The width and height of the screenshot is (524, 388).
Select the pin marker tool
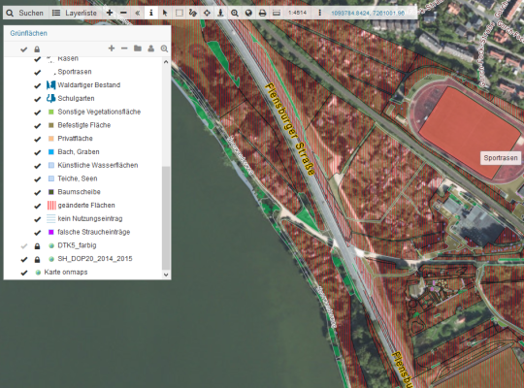(220, 13)
